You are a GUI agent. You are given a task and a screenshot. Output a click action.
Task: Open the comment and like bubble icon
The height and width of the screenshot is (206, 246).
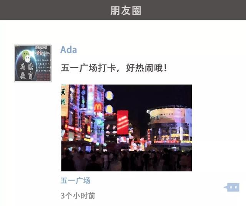pyautogui.click(x=232, y=187)
